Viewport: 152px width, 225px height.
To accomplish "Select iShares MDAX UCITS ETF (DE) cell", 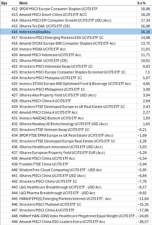I will [78, 61].
